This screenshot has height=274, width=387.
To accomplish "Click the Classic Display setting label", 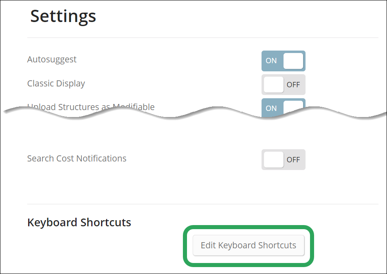I will pos(56,84).
